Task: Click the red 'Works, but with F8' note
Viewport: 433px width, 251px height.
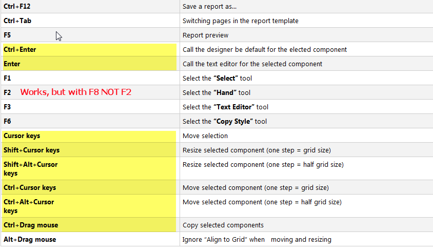Action: pyautogui.click(x=75, y=92)
